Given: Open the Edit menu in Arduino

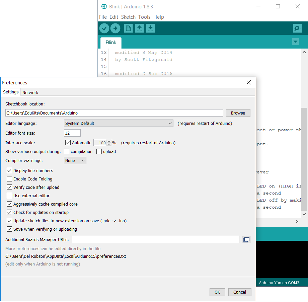Looking at the screenshot, I should click(114, 17).
